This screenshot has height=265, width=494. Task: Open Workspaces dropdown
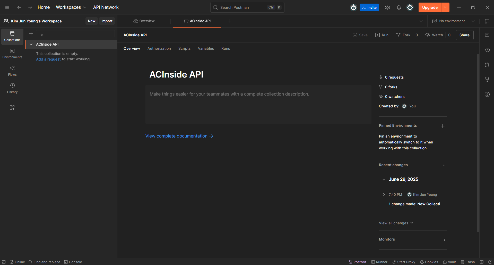[71, 7]
